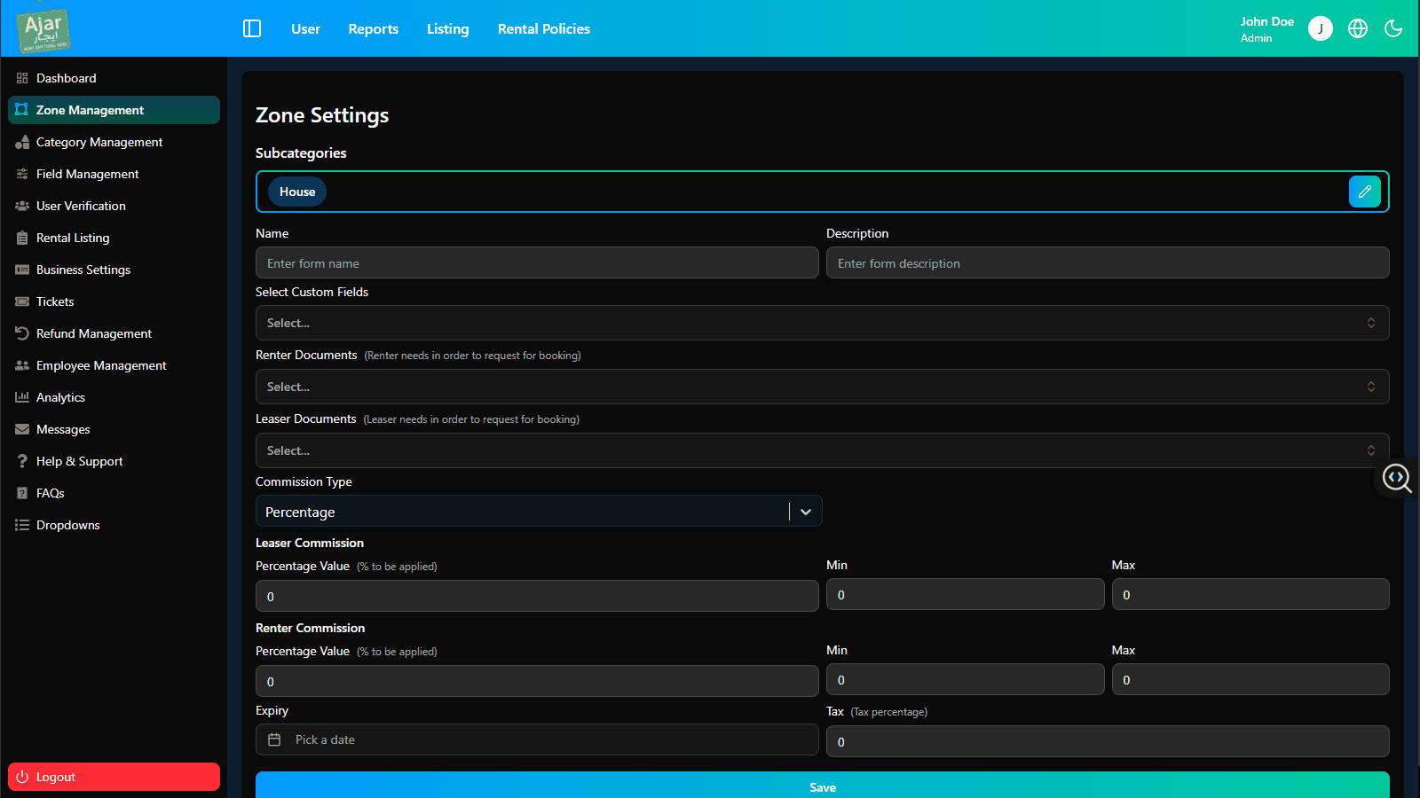Click the John Doe Admin name
Image resolution: width=1420 pixels, height=798 pixels.
pos(1267,28)
